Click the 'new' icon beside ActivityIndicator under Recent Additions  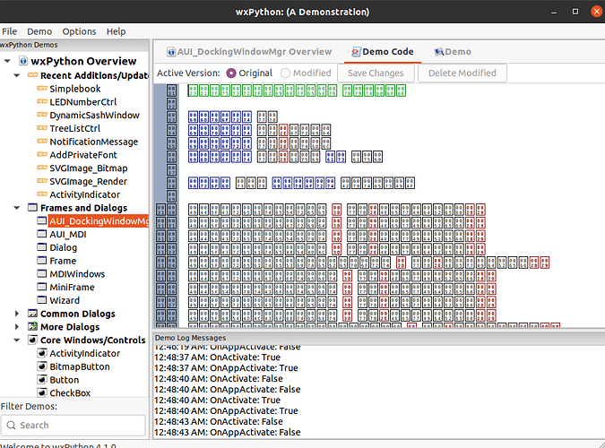coord(42,194)
